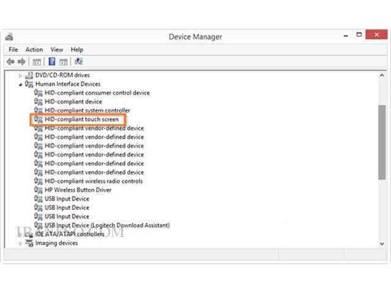Select the IDE ATA/ATAPI controllers category

[70, 234]
